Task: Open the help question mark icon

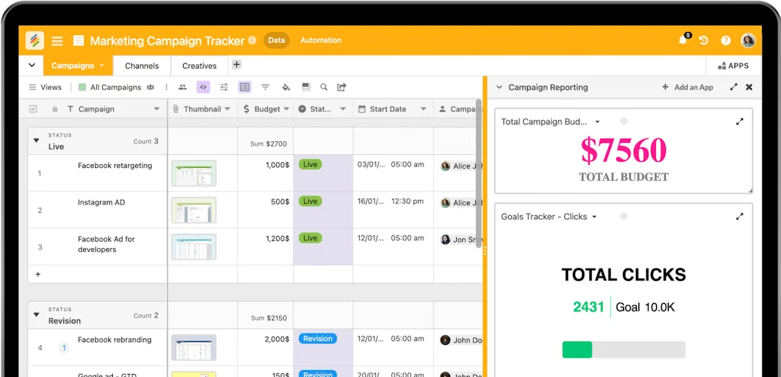Action: (x=726, y=40)
